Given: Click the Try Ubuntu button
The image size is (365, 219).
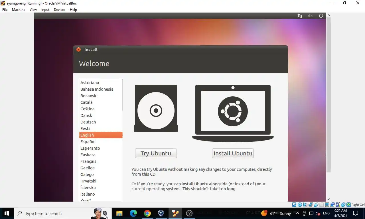Looking at the screenshot, I should click(x=156, y=153).
